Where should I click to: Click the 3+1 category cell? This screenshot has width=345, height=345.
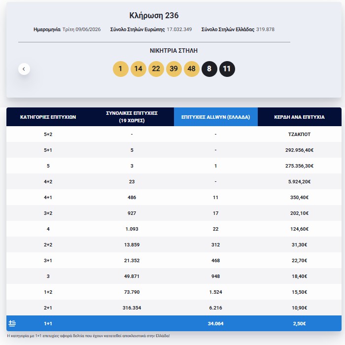point(48,261)
